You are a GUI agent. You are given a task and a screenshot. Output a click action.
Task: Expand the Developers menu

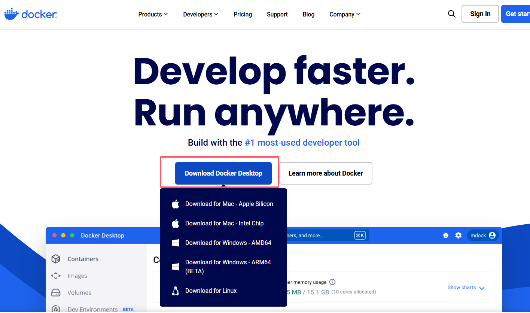click(201, 14)
